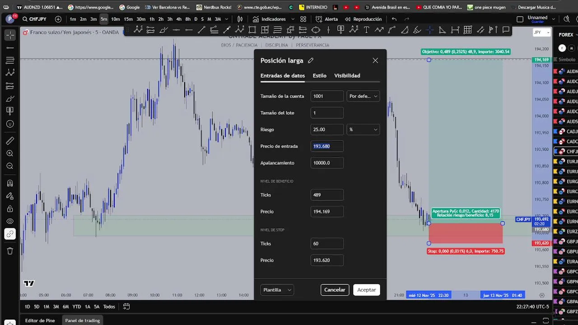
Task: Select the 1D date range
Action: 27,306
